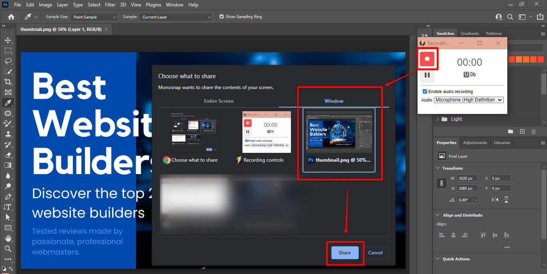Viewport: 547px width, 274px height.
Task: Toggle Enable audio recording checkbox
Action: 425,91
